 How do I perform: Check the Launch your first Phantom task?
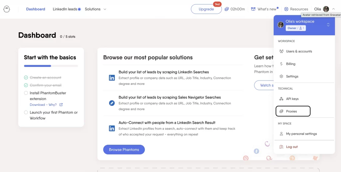pos(26,112)
